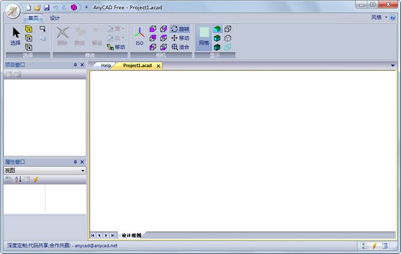Pin the 项目窗口 panel

[x=75, y=65]
